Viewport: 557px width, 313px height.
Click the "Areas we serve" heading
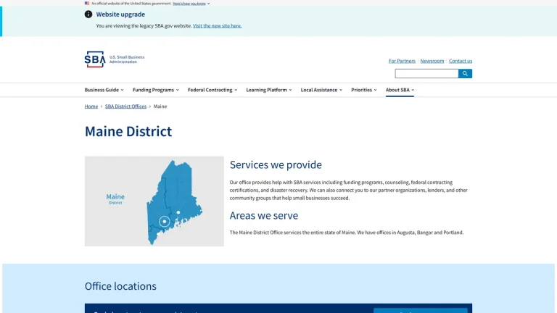tap(263, 215)
